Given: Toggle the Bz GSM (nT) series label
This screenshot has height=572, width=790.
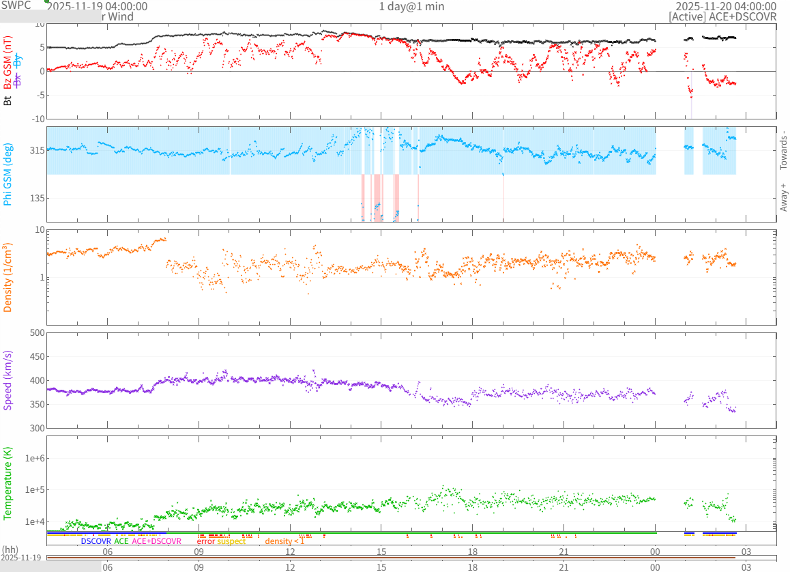Looking at the screenshot, I should (x=8, y=66).
